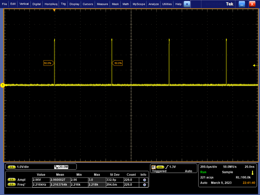The image size is (260, 195).
Task: Click the Ampl measurement info icon
Action: pyautogui.click(x=144, y=180)
